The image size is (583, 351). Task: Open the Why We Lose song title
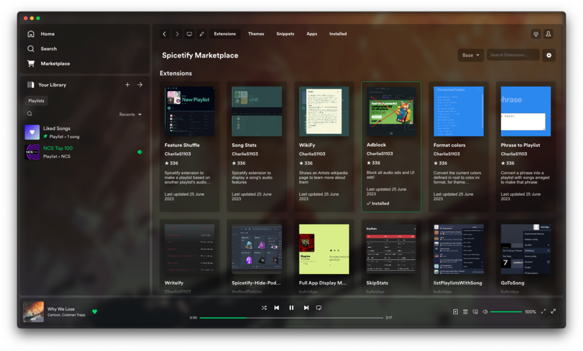point(61,309)
